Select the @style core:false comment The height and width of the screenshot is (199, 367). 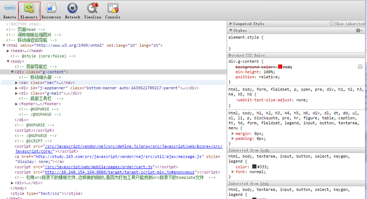[43, 56]
